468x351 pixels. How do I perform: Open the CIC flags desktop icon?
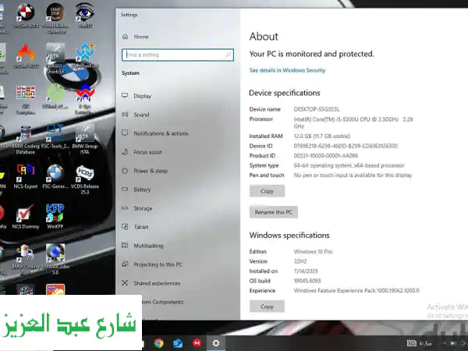(x=26, y=100)
